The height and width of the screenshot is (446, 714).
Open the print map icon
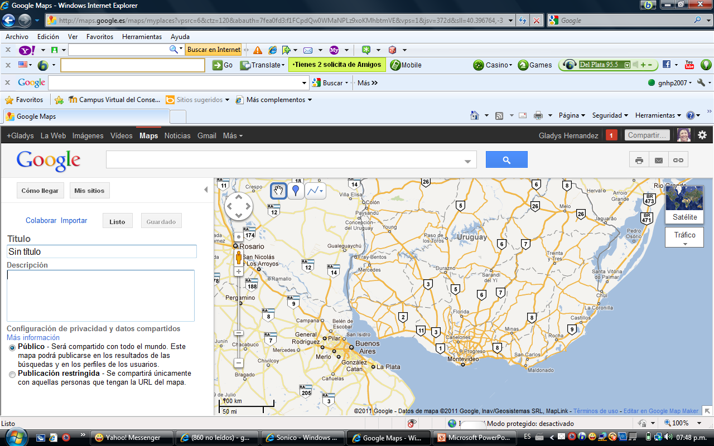coord(639,159)
